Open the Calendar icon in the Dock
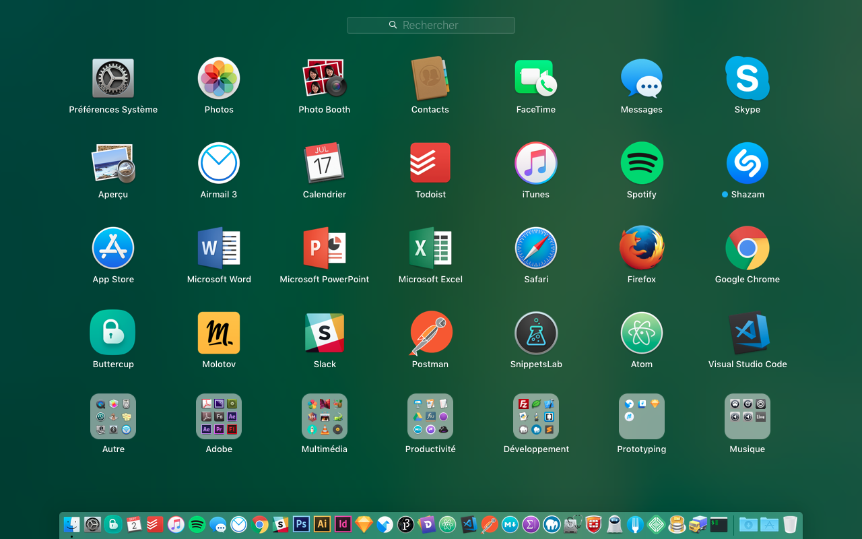Screen dimensions: 862x539 pyautogui.click(x=134, y=524)
